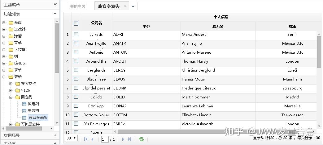323x145 pixels.
Task: Go to the last page icon
Action: coord(129,139)
